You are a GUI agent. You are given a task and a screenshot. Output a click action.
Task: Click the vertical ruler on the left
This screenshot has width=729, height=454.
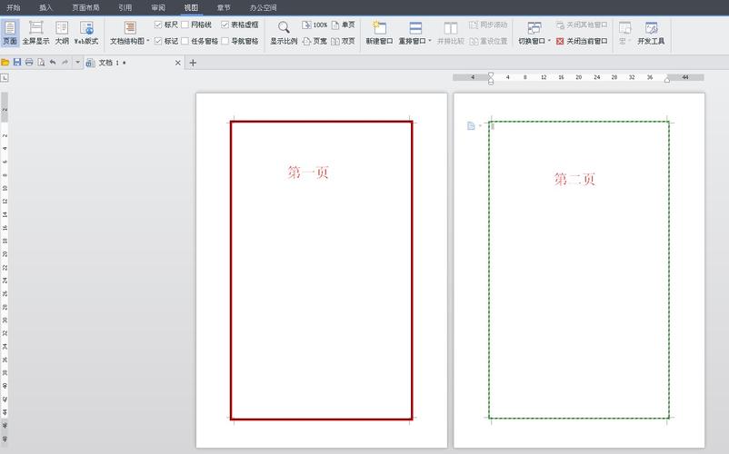5,268
